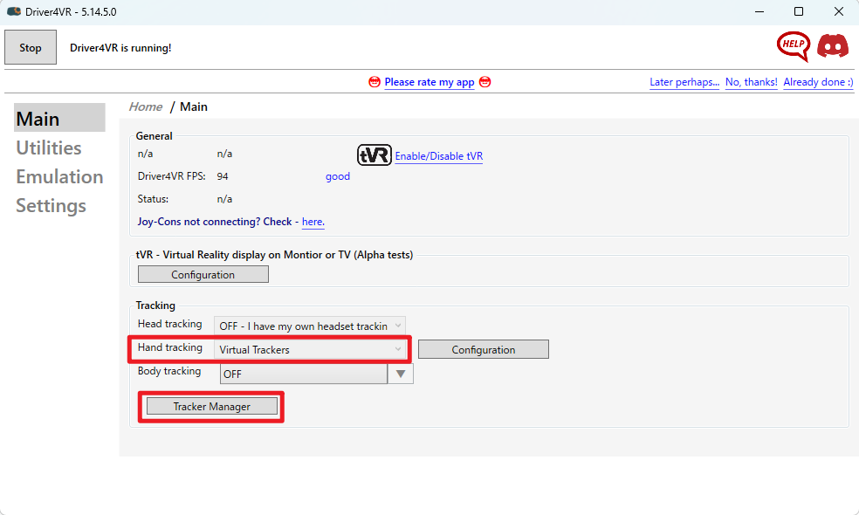Switch to the Main section
Screen dimensions: 859x515
coord(59,118)
